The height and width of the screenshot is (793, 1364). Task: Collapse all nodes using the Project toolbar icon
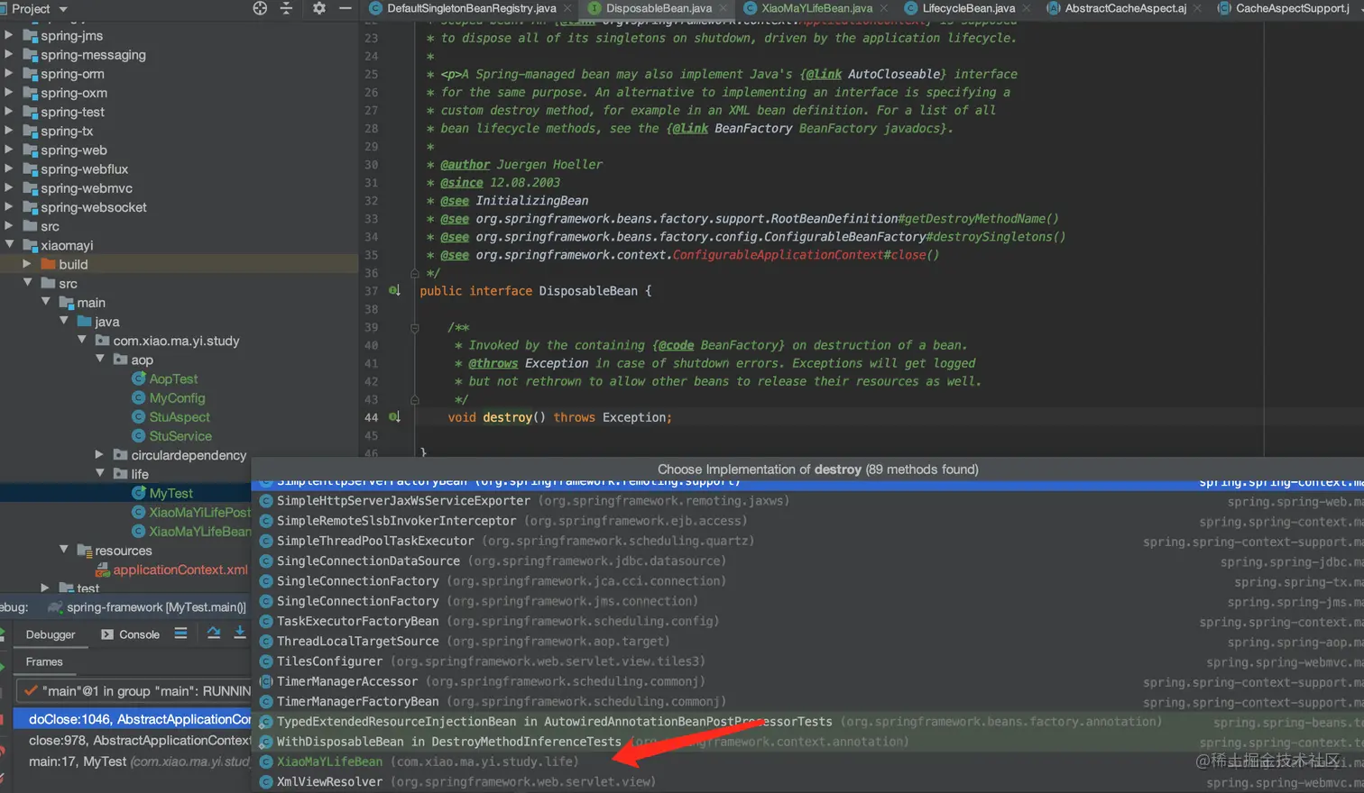click(286, 8)
